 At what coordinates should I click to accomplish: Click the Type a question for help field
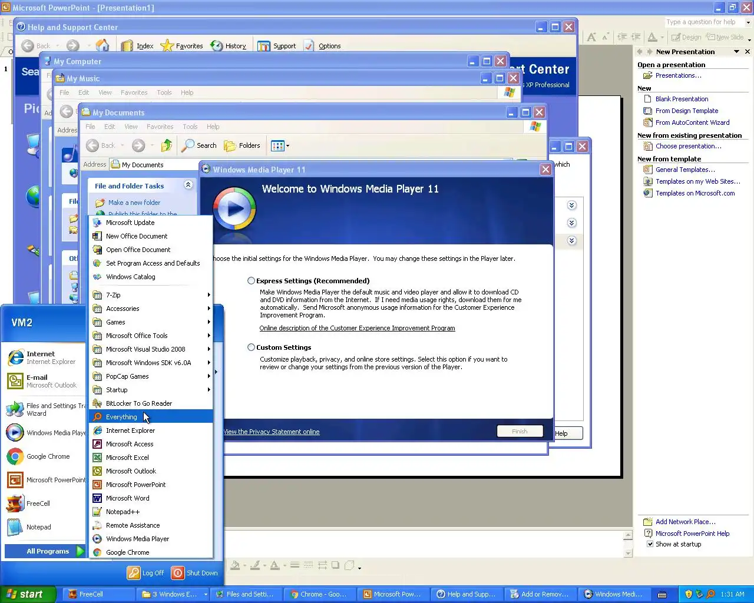(705, 22)
